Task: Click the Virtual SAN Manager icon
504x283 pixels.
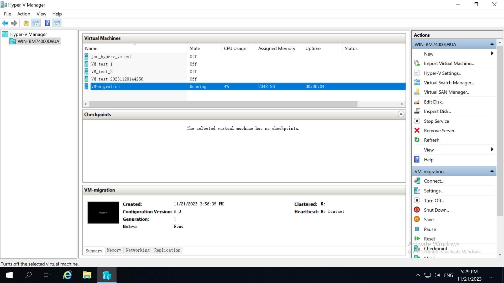Action: pyautogui.click(x=418, y=92)
